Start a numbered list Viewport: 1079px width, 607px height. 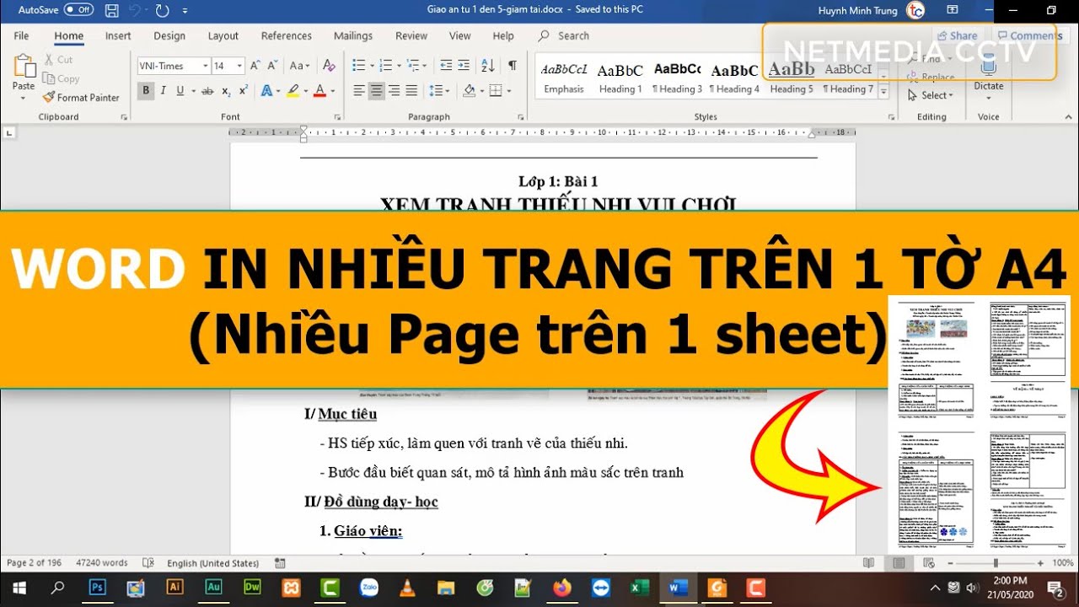click(386, 66)
